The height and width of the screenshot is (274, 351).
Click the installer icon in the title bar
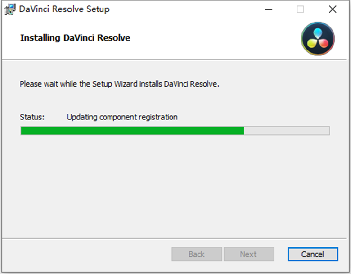tap(10, 9)
